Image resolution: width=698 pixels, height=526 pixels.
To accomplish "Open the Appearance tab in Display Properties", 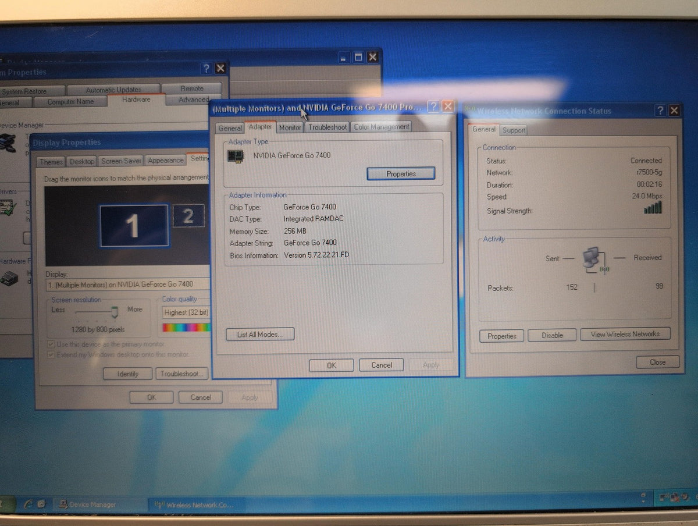I will point(166,160).
